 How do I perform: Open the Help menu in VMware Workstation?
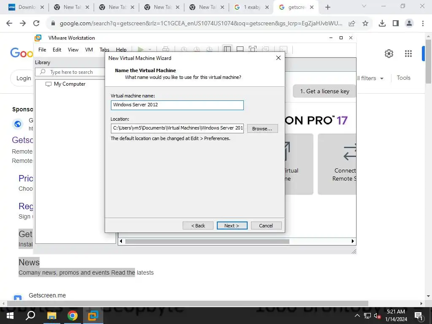pos(121,50)
